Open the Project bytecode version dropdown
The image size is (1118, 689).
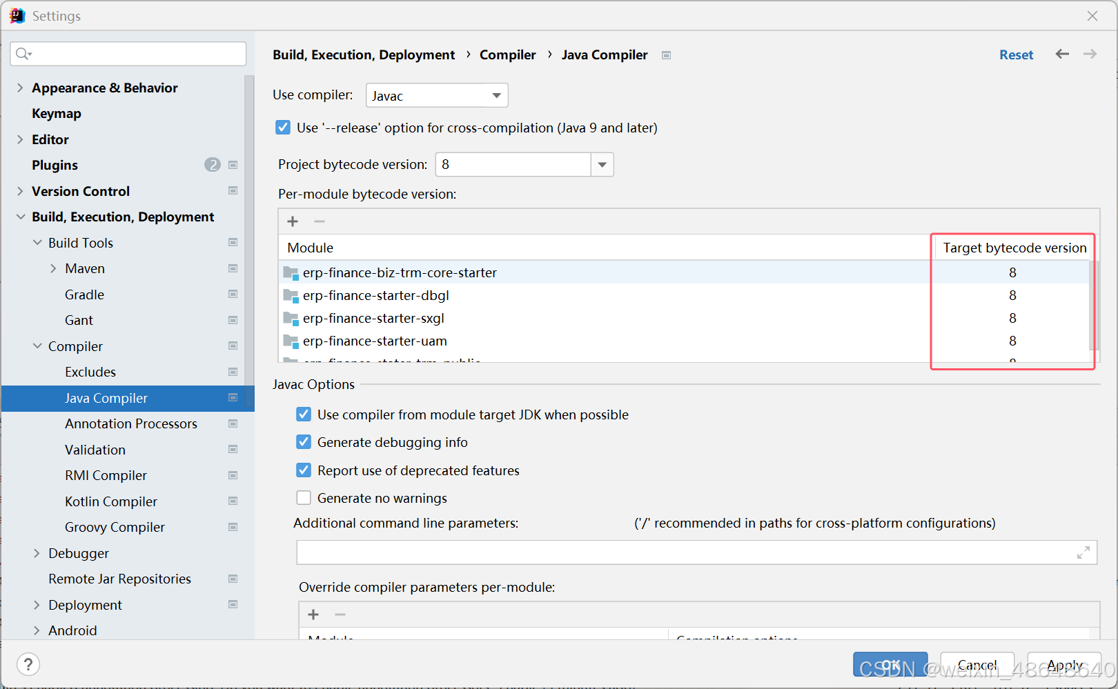point(602,164)
